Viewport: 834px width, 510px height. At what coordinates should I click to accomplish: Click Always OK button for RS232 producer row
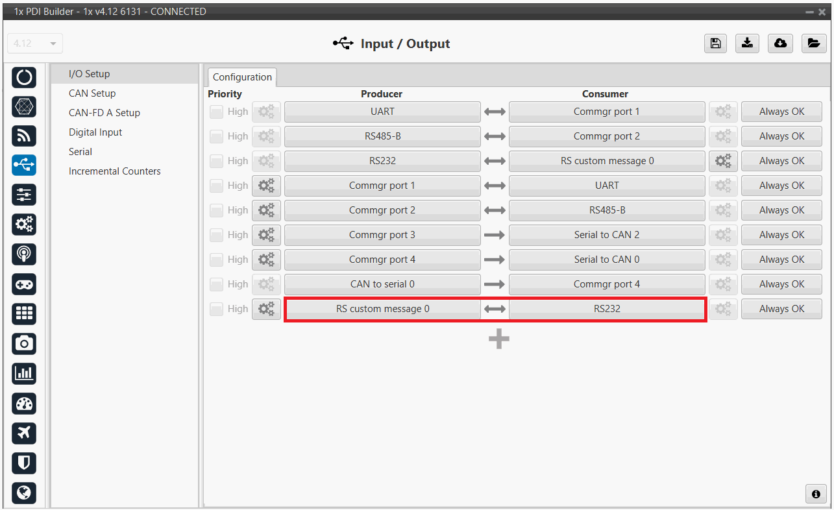[781, 161]
